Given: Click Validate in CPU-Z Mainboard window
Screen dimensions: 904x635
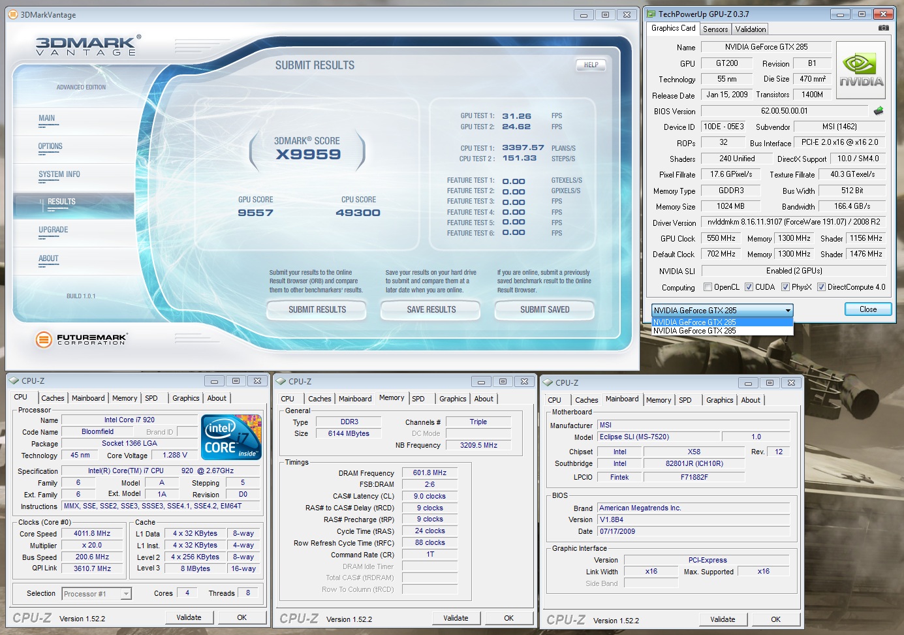Looking at the screenshot, I should click(723, 619).
